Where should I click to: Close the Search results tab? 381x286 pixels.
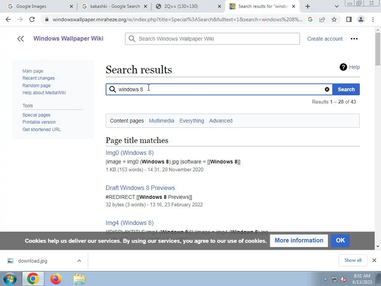coord(294,6)
